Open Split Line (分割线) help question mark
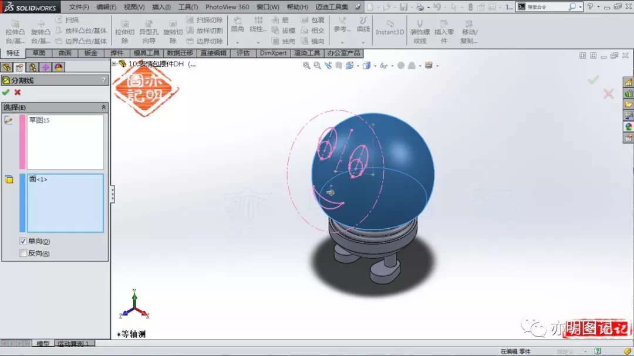This screenshot has height=356, width=634. [x=103, y=80]
